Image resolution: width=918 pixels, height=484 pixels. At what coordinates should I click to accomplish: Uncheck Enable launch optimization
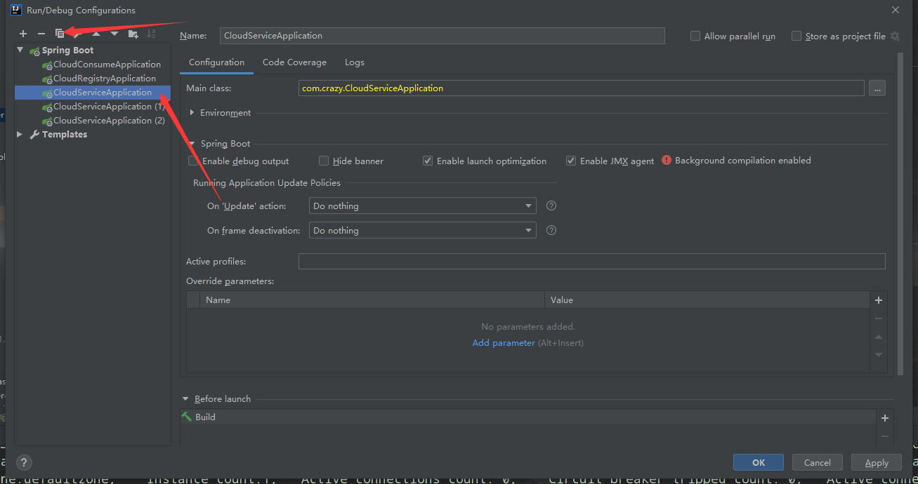point(428,161)
